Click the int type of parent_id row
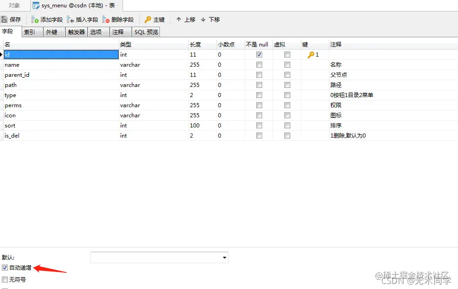The height and width of the screenshot is (289, 458). click(x=123, y=75)
